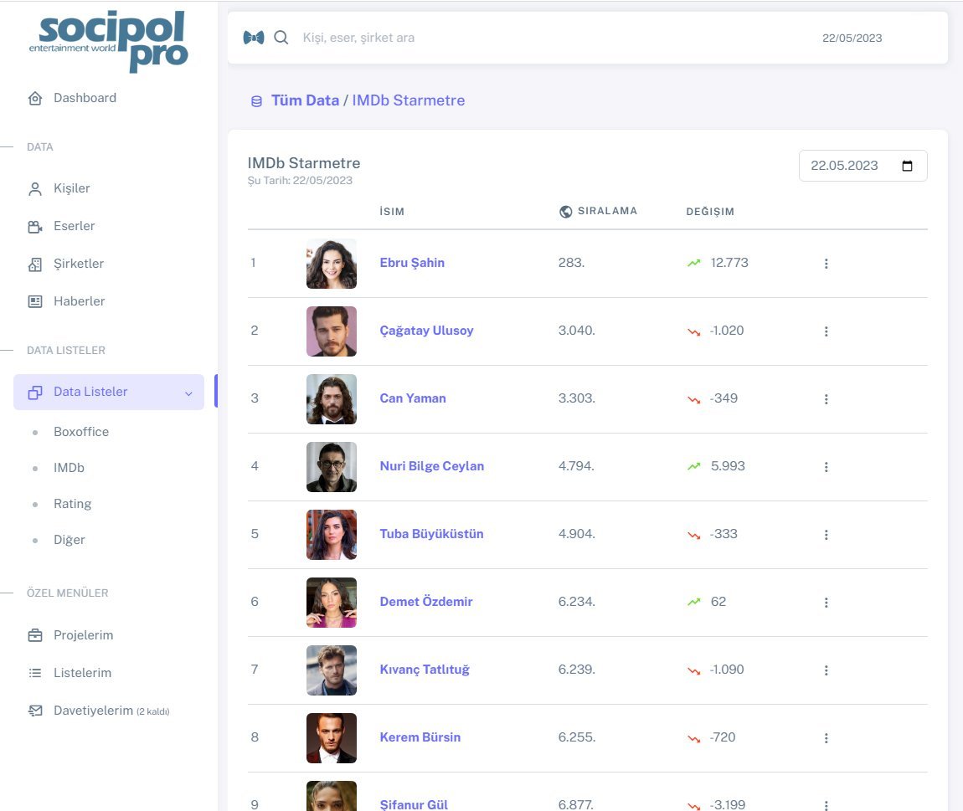This screenshot has height=811, width=963.
Task: Click Çağatay Ulusoy's profile photo
Action: pos(332,331)
